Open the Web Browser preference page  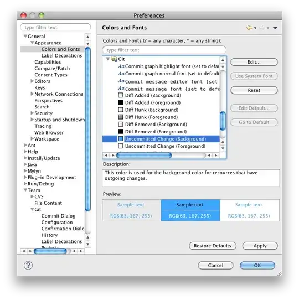pos(49,132)
